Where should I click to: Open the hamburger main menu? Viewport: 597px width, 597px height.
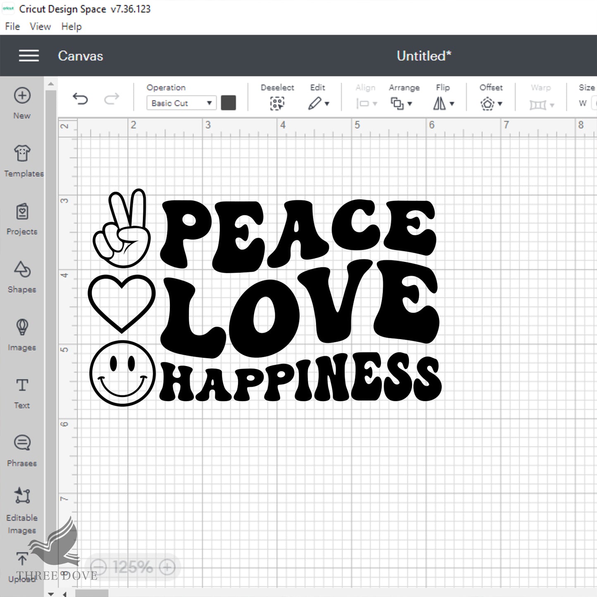pos(29,56)
